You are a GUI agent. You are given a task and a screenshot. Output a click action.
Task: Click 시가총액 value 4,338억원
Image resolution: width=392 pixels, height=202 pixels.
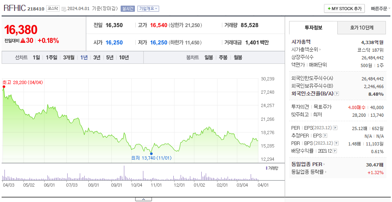372,42
